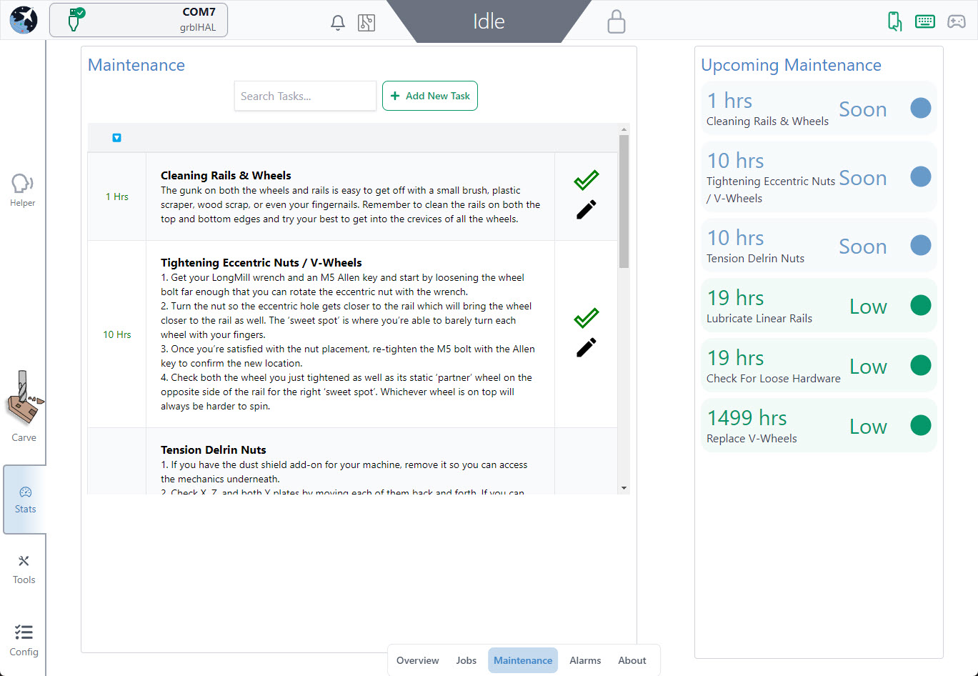
Task: Click the blue status dot for Tension Delrin Nuts
Action: 921,245
